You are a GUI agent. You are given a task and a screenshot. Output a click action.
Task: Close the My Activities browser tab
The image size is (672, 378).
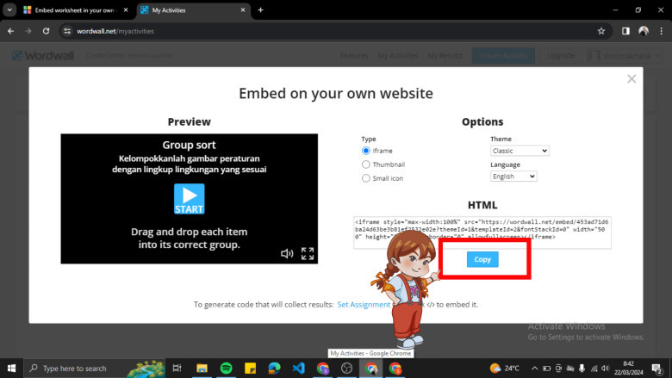tap(243, 9)
